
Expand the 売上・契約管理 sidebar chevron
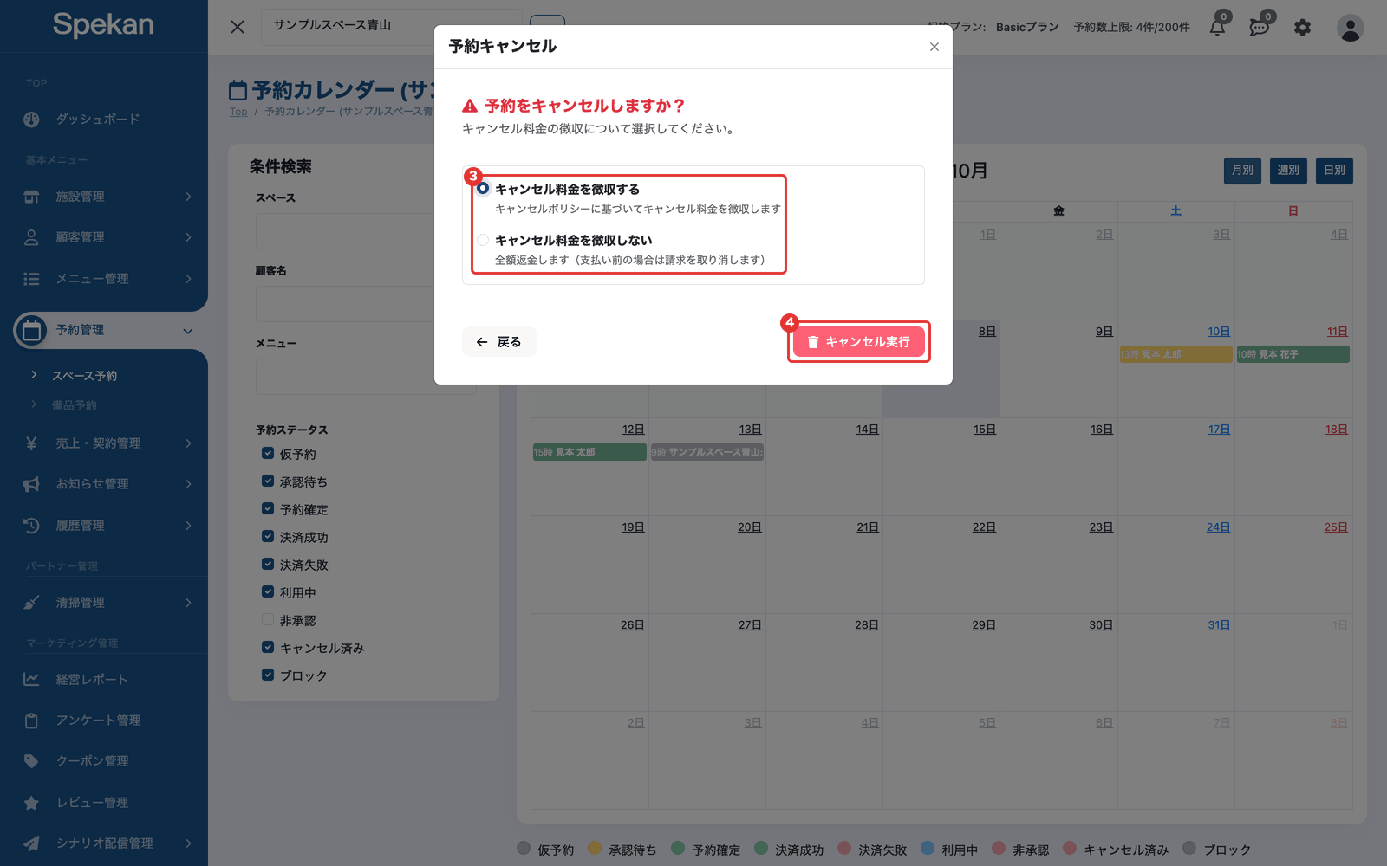[x=188, y=443]
